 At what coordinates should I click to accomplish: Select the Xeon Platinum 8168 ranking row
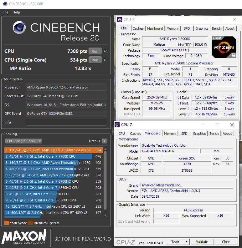54,169
